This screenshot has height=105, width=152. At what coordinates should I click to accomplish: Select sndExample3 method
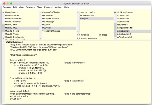(134, 22)
